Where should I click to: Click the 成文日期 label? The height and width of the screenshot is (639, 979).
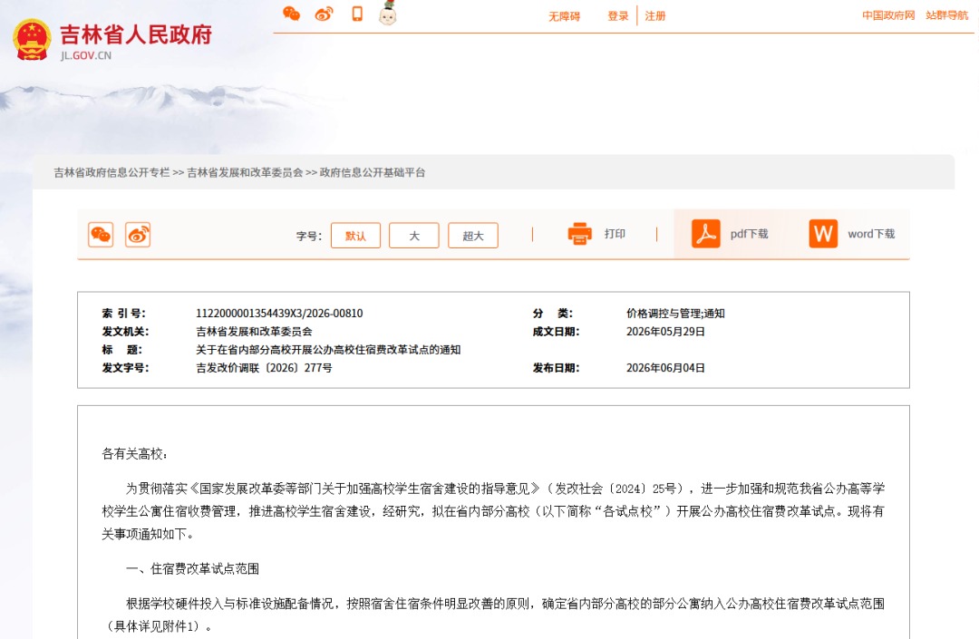tap(557, 332)
